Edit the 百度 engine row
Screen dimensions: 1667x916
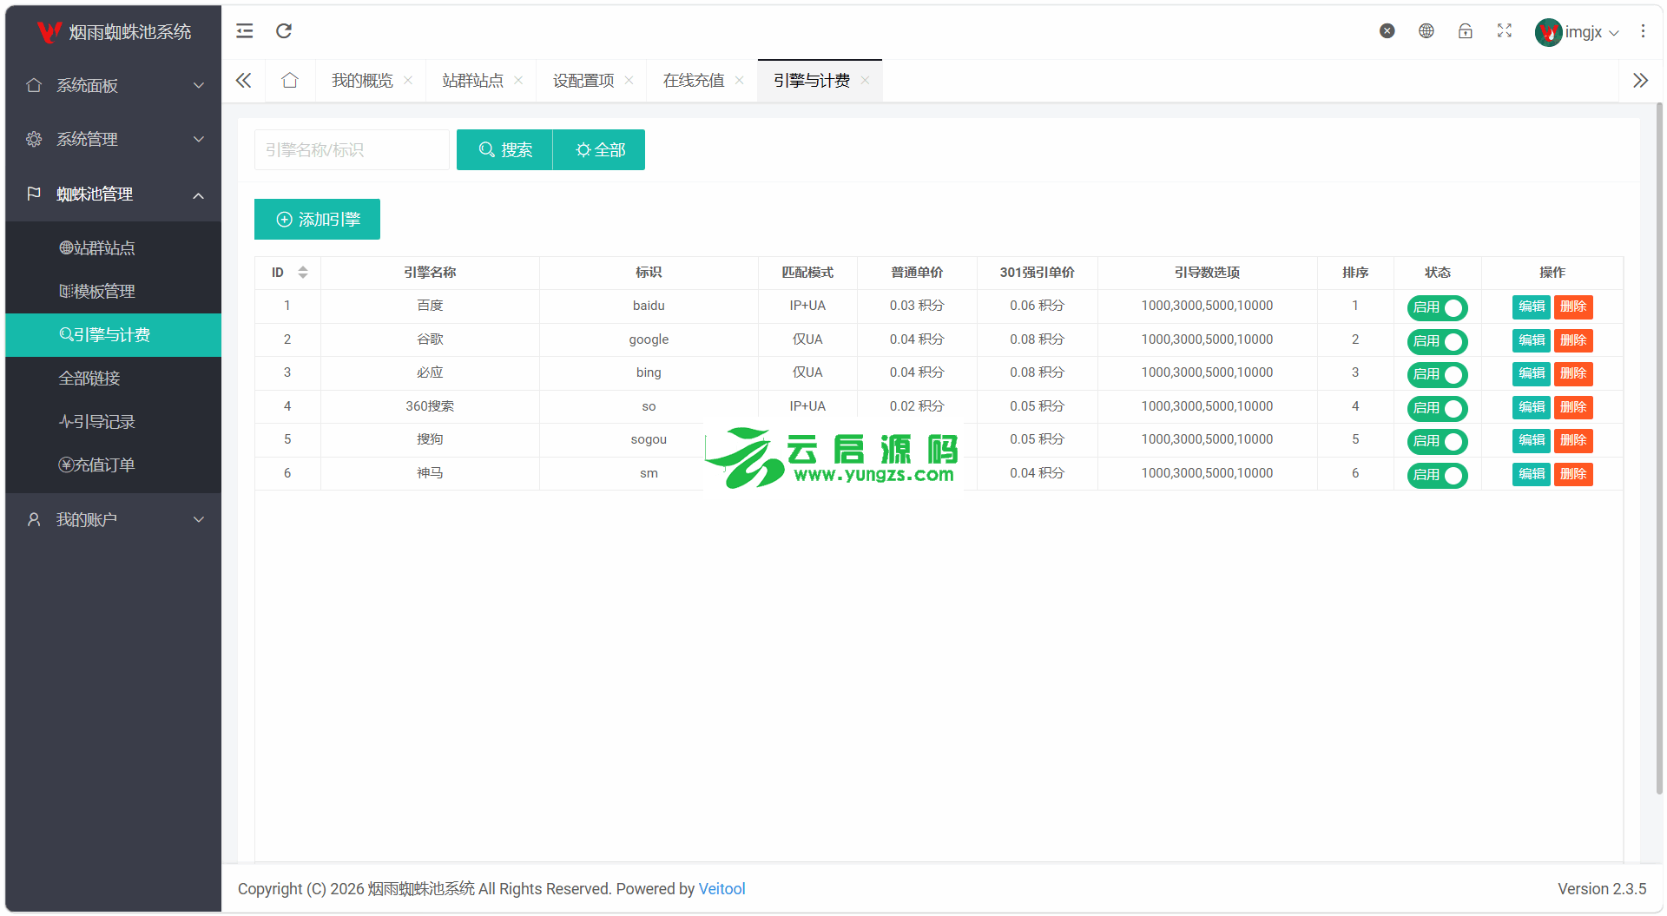coord(1531,306)
